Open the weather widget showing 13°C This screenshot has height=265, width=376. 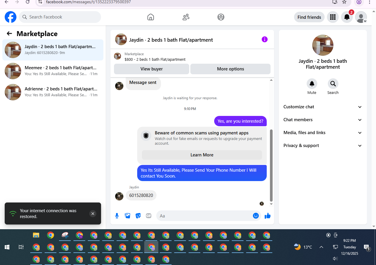(x=303, y=247)
